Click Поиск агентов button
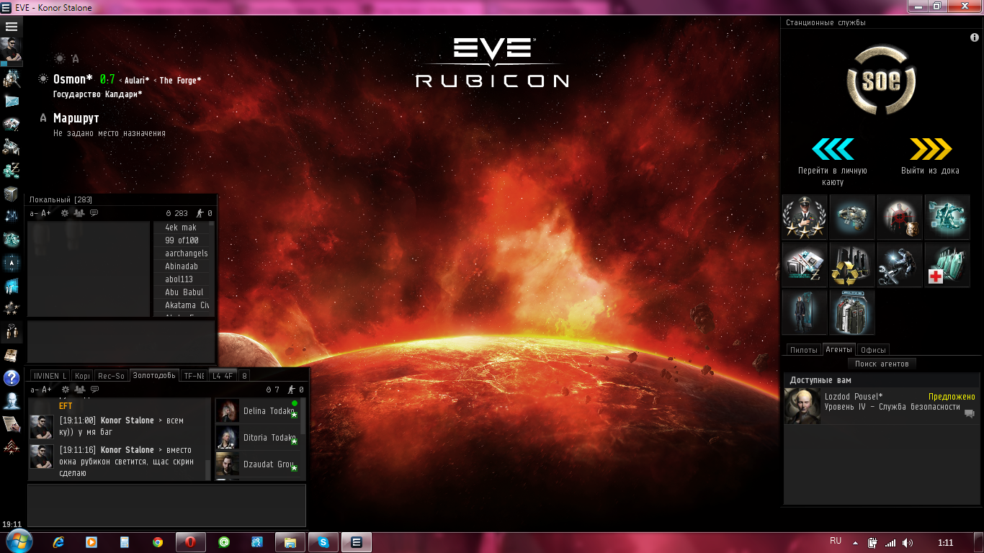Image resolution: width=984 pixels, height=553 pixels. pos(882,364)
